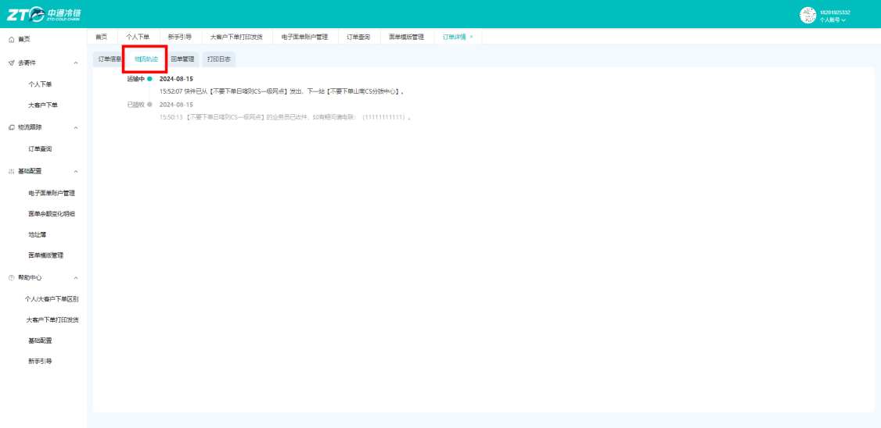Collapse the 去寄件 menu section
This screenshot has height=428, width=881.
(76, 62)
